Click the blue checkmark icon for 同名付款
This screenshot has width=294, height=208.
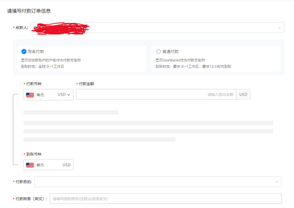pos(24,51)
